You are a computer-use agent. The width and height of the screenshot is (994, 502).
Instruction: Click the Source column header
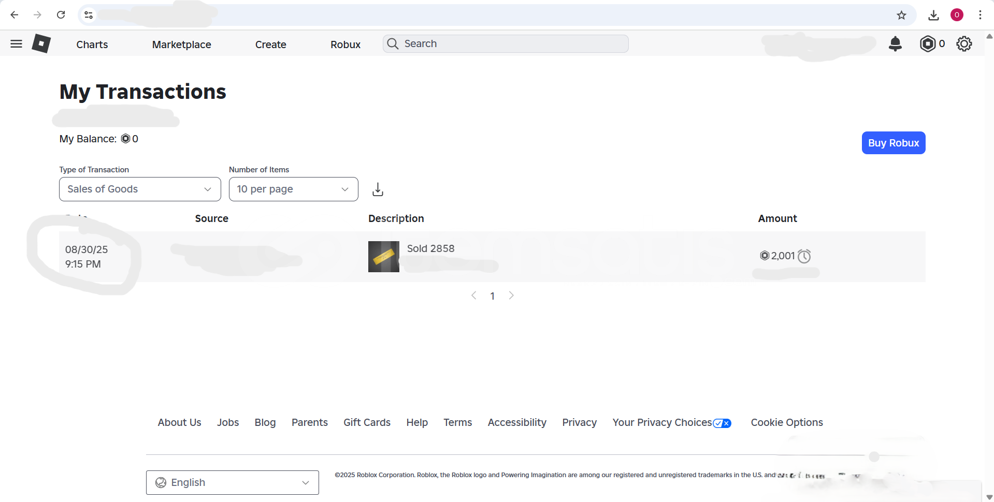click(211, 218)
